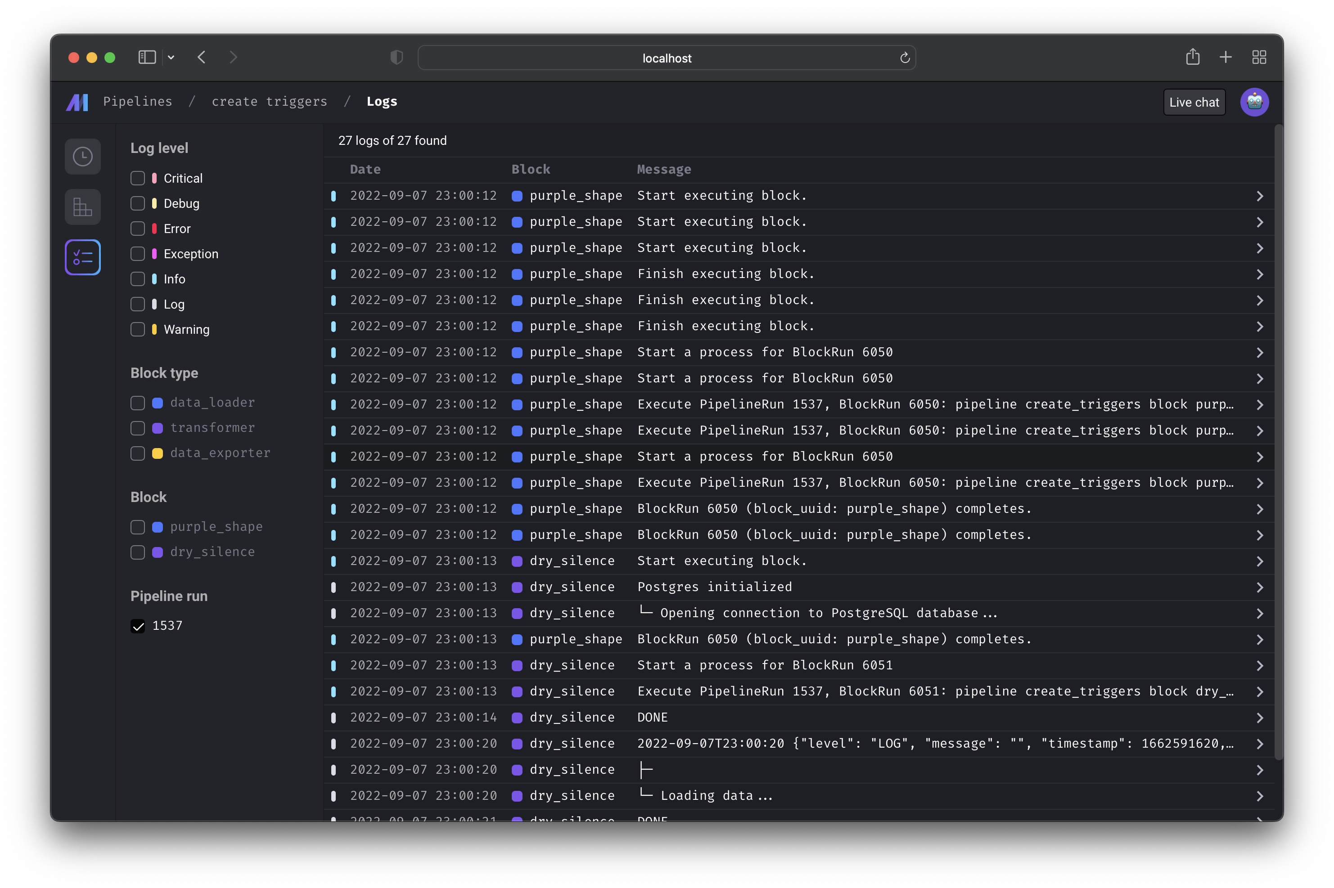Go to create triggers breadcrumb
Image resolution: width=1334 pixels, height=888 pixels.
point(270,101)
